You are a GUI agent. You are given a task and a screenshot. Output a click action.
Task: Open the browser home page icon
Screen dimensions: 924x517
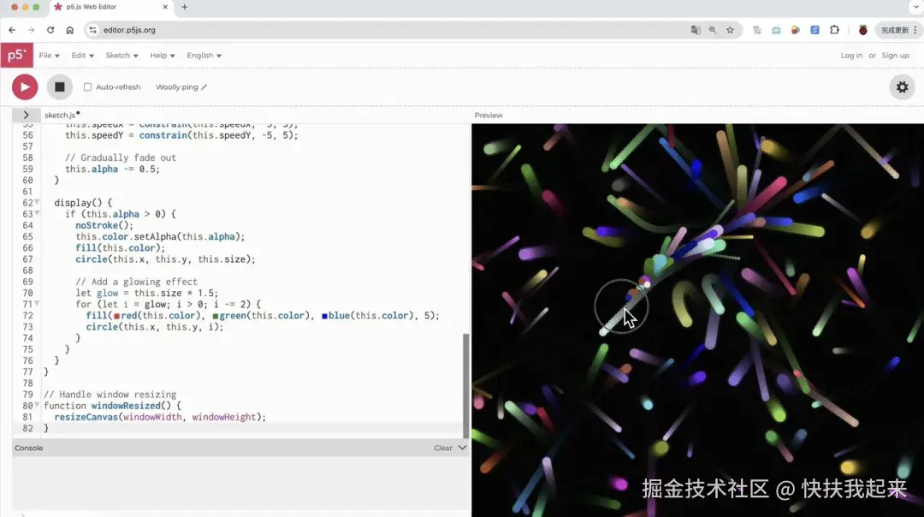(x=69, y=30)
